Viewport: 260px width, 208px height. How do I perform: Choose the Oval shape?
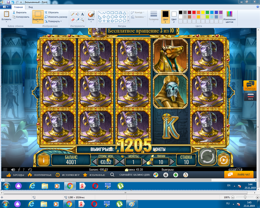coord(108,13)
